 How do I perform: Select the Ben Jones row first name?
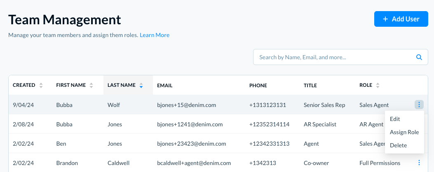(61, 144)
